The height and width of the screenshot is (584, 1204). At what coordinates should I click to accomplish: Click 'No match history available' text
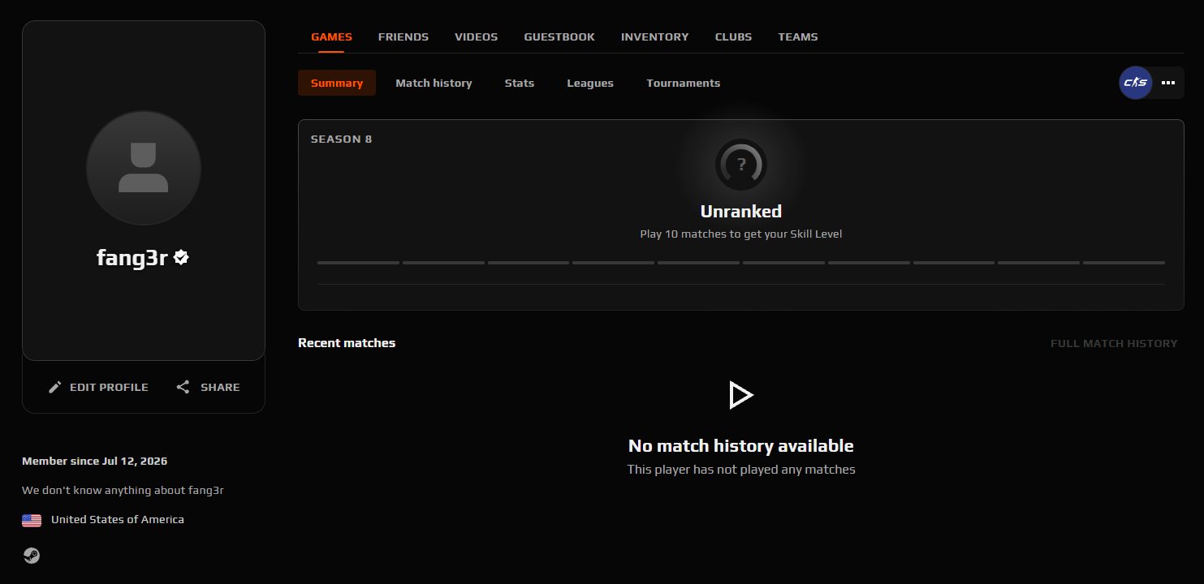741,445
